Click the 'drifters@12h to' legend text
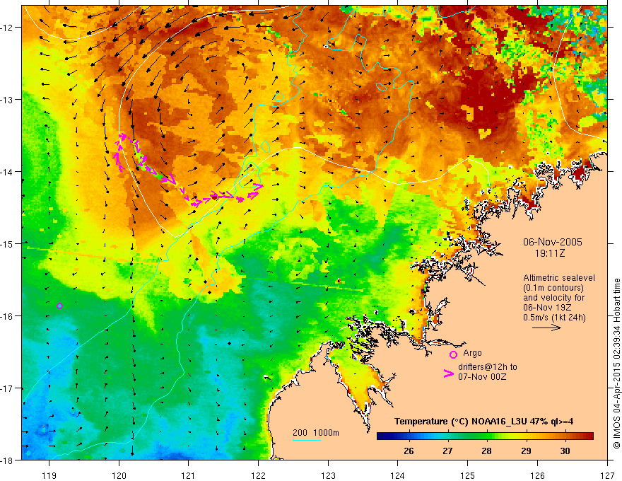The width and height of the screenshot is (622, 481). 488,367
